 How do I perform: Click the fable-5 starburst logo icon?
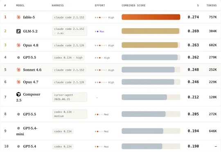point(18,17)
